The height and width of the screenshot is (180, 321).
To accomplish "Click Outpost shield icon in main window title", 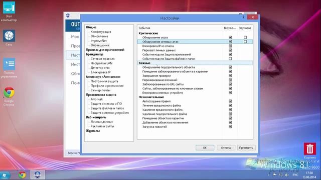I will (68, 15).
